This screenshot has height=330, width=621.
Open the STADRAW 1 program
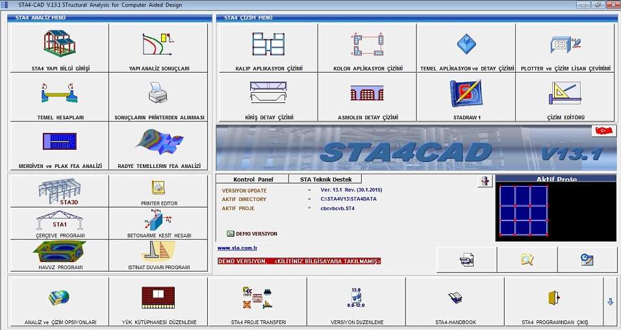coord(466,97)
